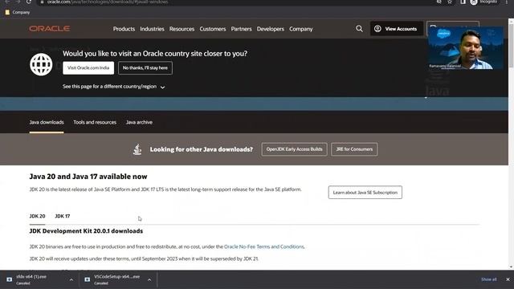Expand options for the jdk-x64 (1).exe download
This screenshot has width=514, height=289.
point(71,280)
